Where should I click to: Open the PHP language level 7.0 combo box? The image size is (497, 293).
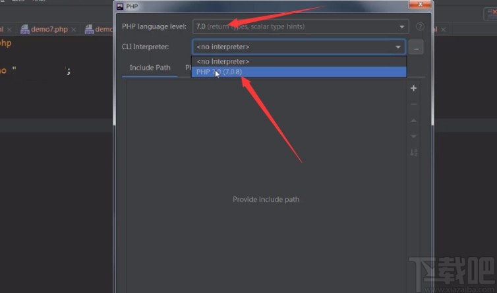(x=300, y=26)
